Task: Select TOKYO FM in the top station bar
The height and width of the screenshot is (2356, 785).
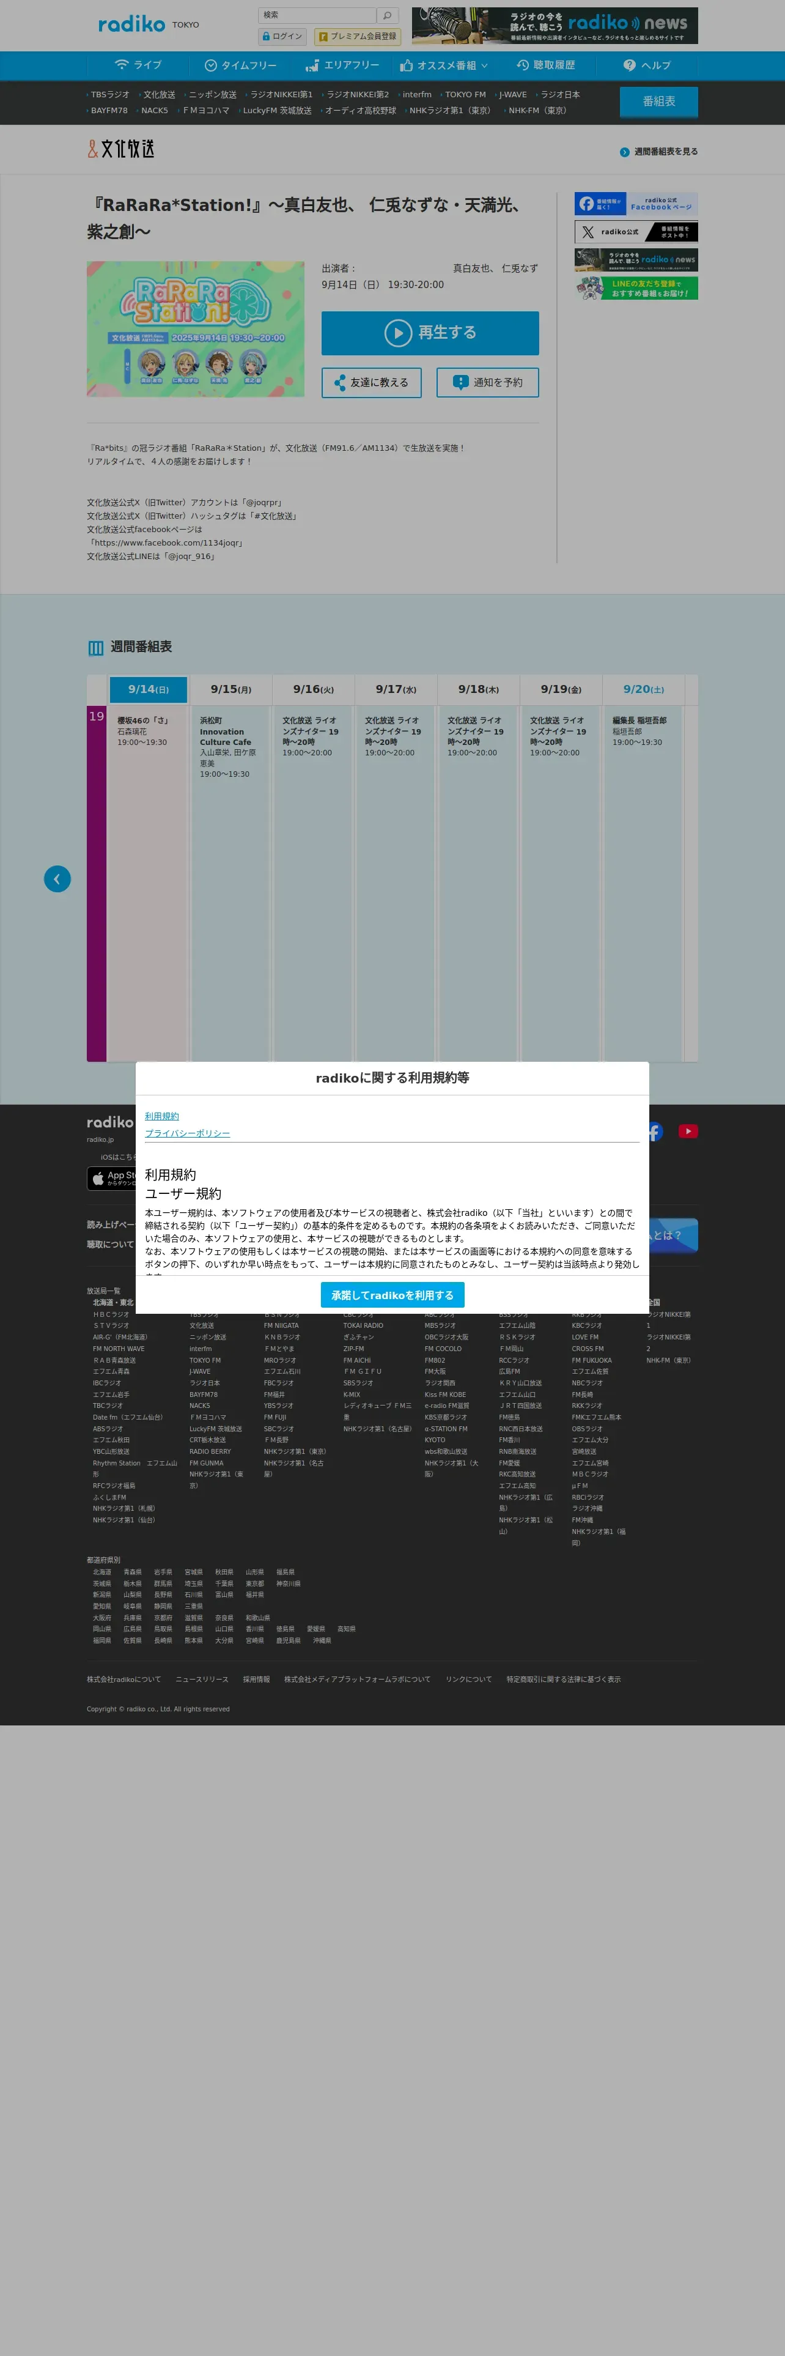Action: (465, 94)
